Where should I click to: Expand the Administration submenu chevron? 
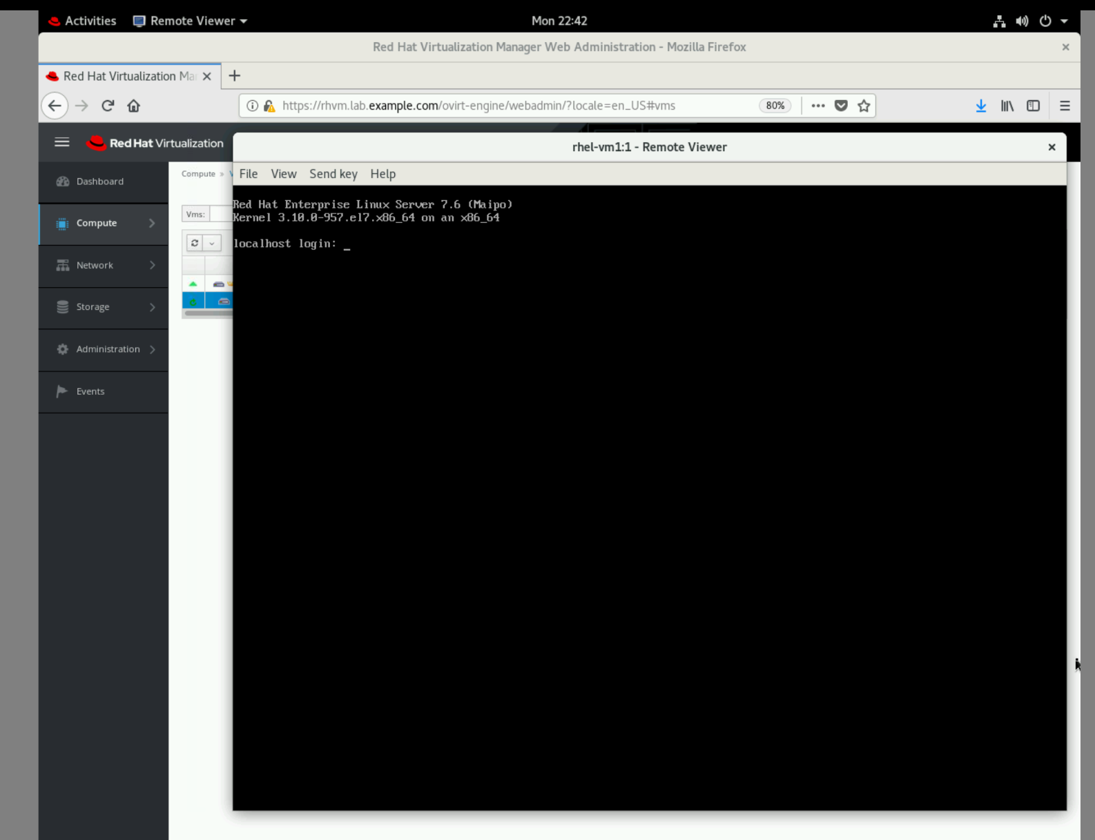tap(152, 349)
